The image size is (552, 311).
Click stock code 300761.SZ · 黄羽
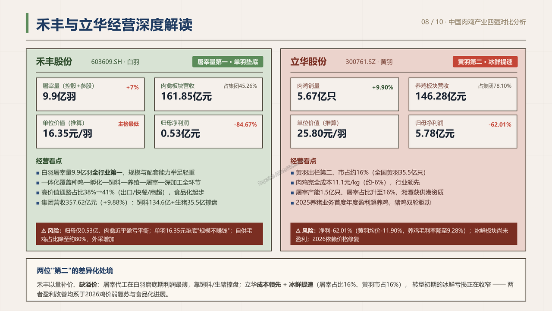369,62
